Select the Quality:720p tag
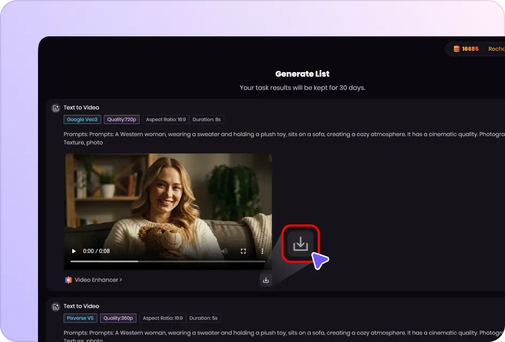505x342 pixels. point(121,120)
